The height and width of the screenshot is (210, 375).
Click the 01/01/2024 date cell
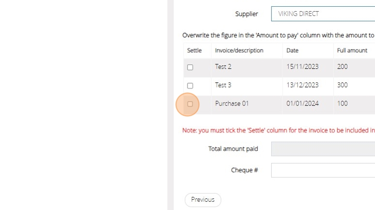302,104
